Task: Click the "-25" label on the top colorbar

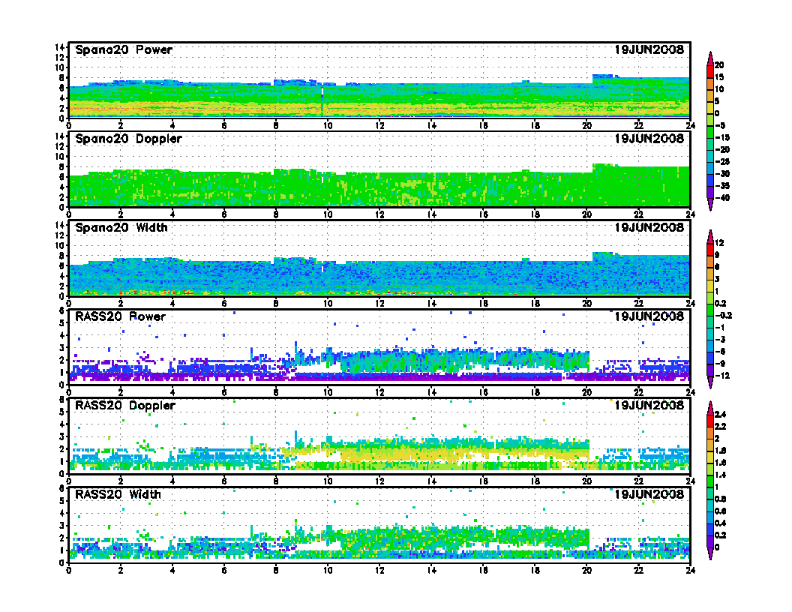Action: coord(722,161)
